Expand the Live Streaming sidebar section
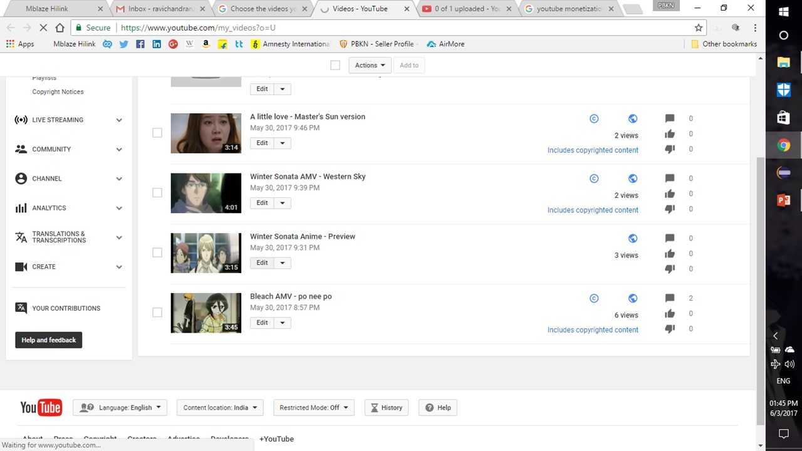This screenshot has width=802, height=451. 68,120
